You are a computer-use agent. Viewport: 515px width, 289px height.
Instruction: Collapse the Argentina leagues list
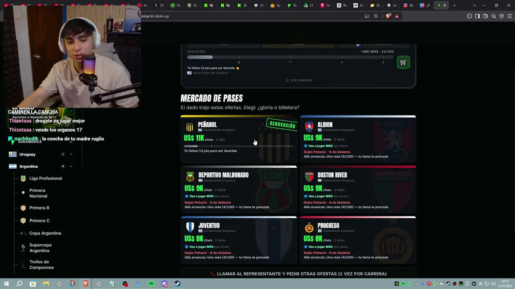tap(71, 166)
